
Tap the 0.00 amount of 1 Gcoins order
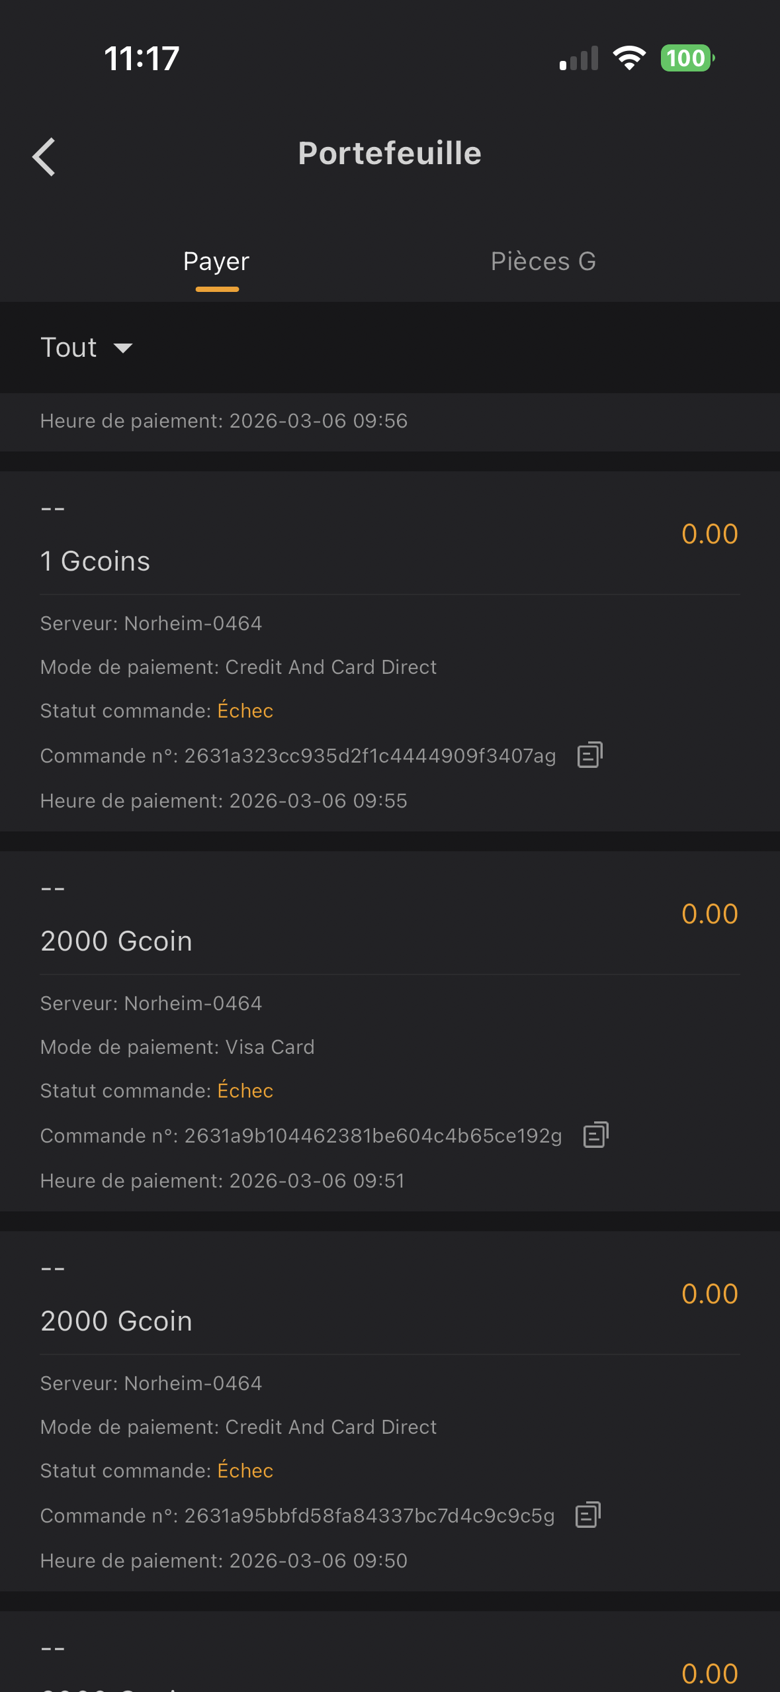coord(709,534)
